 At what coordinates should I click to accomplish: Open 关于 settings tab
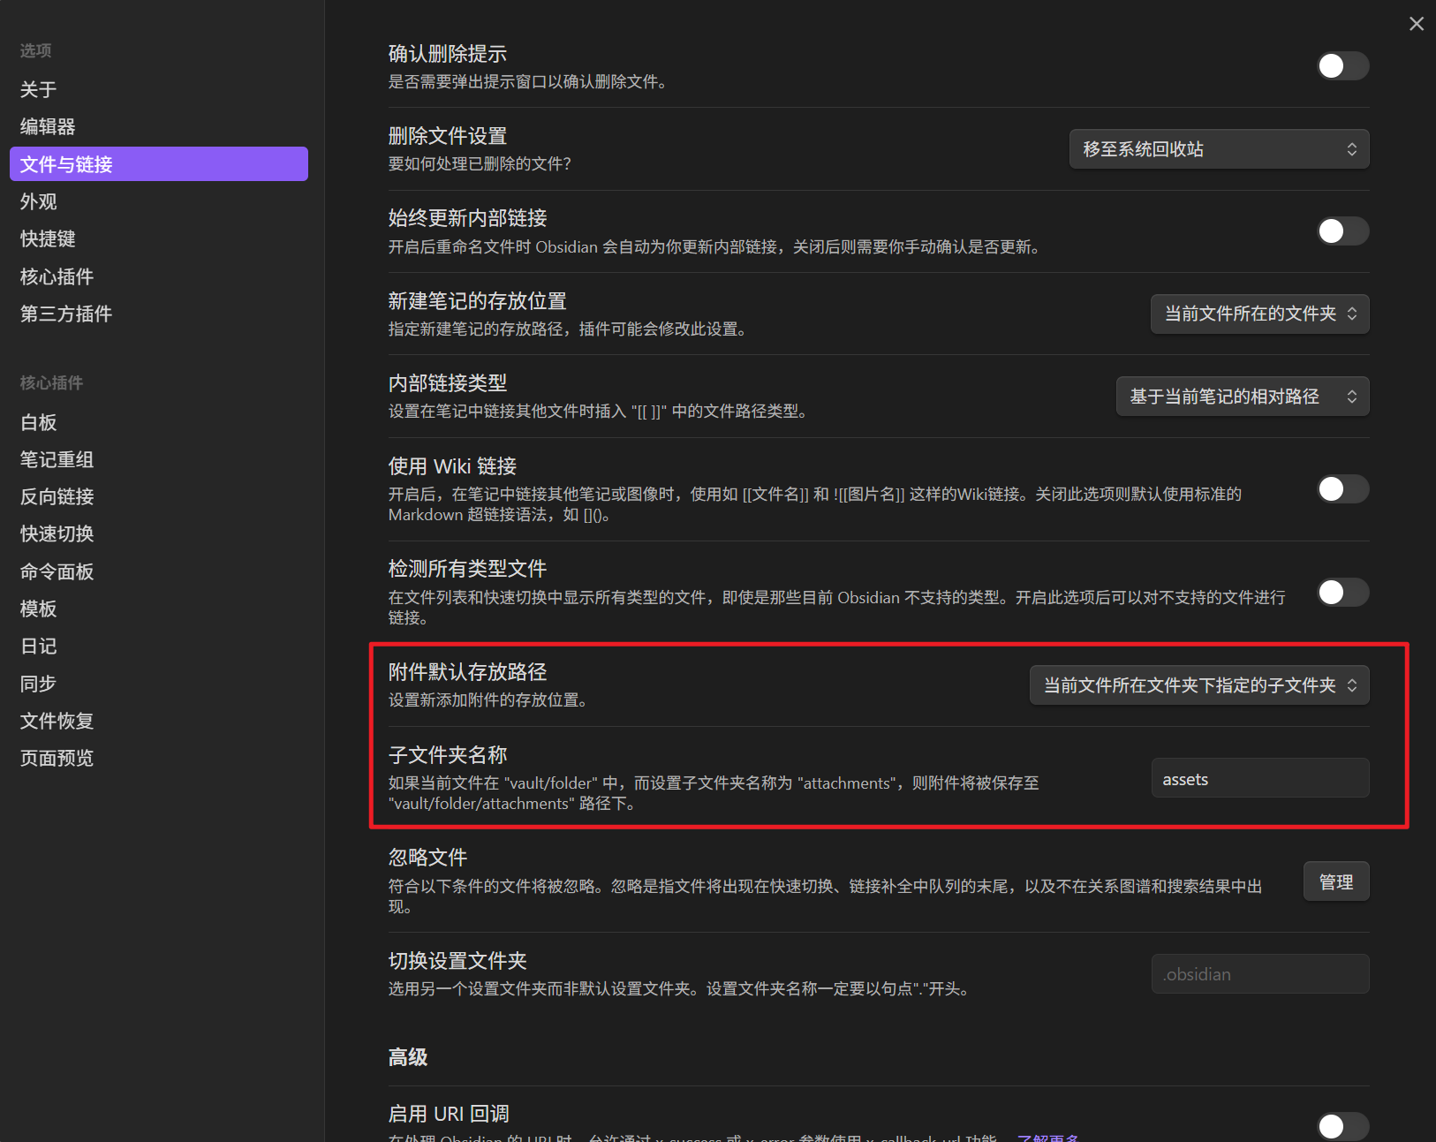[x=159, y=89]
